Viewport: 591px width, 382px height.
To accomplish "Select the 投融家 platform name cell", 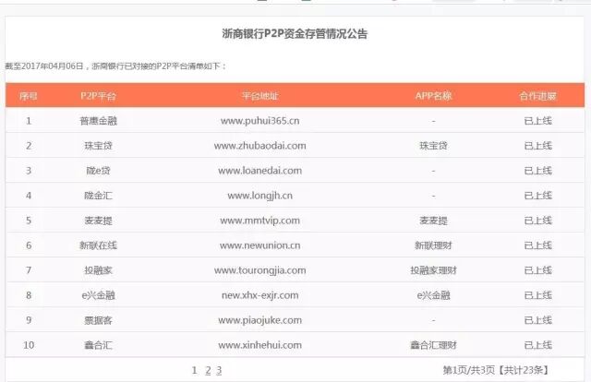I will pos(99,270).
